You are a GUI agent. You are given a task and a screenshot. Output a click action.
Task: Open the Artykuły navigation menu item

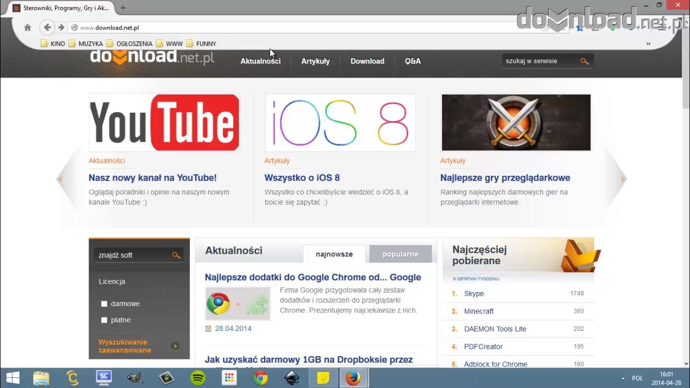click(315, 61)
